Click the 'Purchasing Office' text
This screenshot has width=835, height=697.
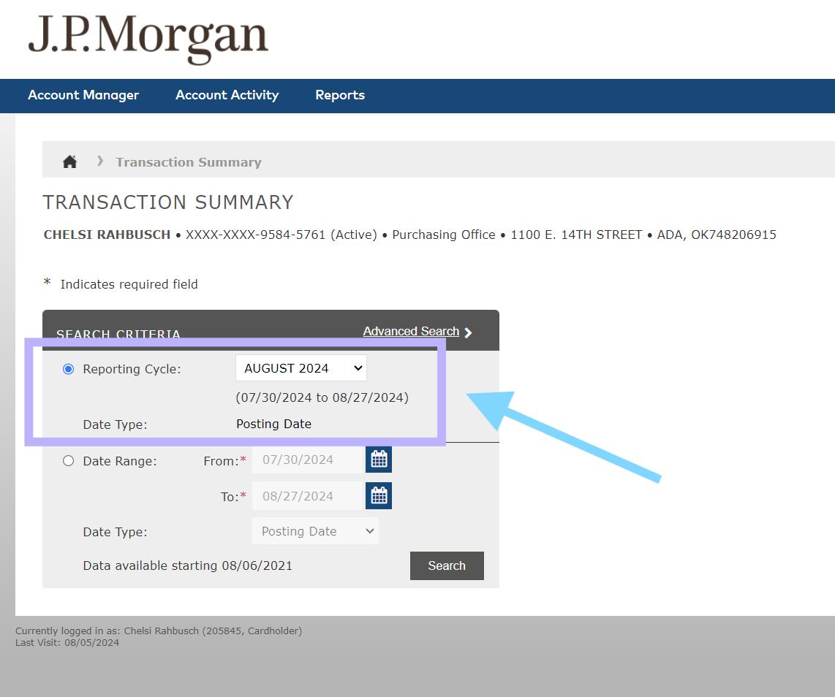click(444, 235)
